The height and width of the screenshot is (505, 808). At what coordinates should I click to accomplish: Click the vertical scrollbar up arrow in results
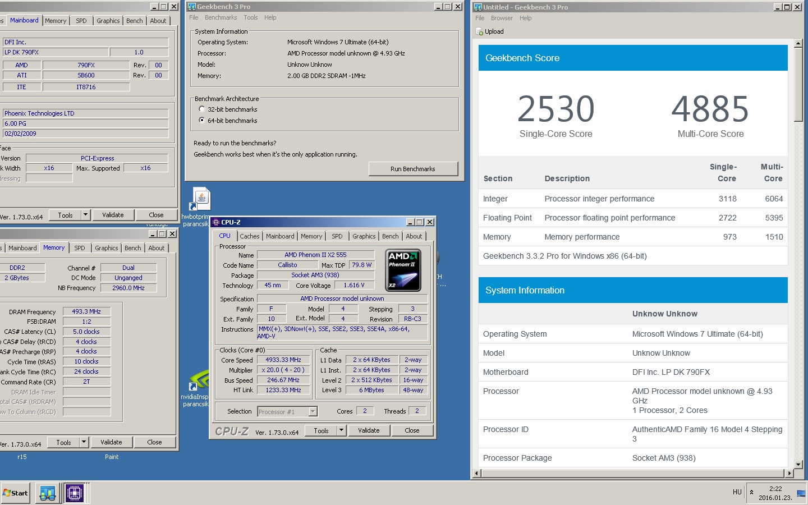[798, 43]
